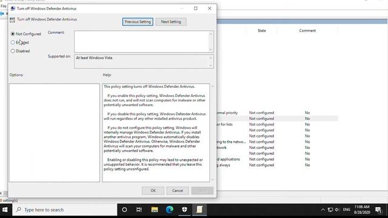Click the Help pane scroll down arrow
This screenshot has height=218, width=388.
pos(212,180)
